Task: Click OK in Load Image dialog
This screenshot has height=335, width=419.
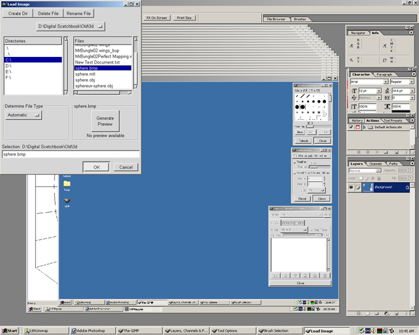Action: click(96, 167)
